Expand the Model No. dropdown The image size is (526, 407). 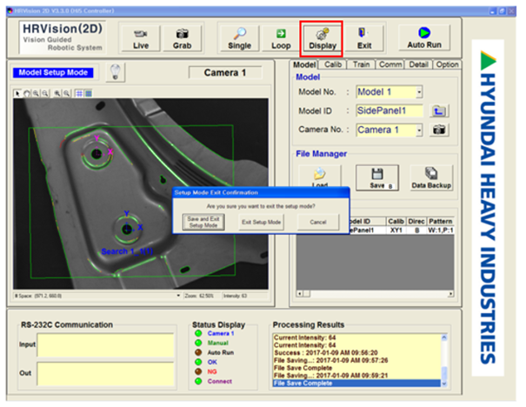[419, 92]
